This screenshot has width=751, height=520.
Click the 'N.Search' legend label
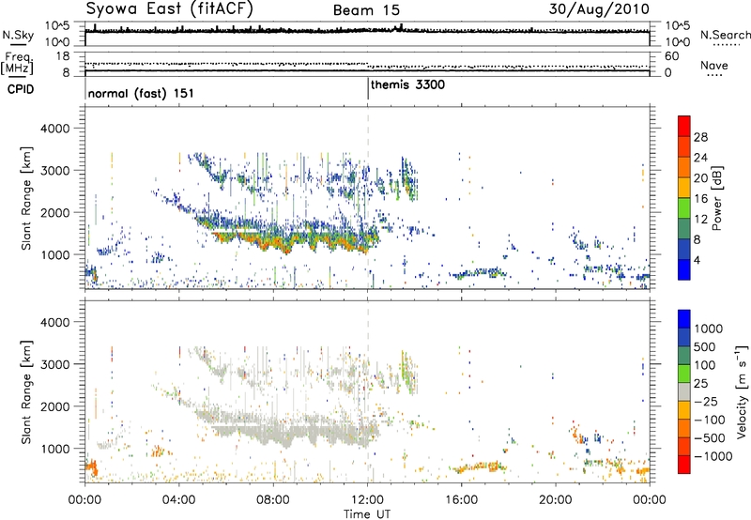tap(725, 35)
